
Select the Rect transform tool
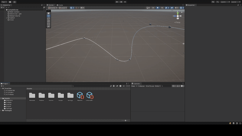point(48,24)
